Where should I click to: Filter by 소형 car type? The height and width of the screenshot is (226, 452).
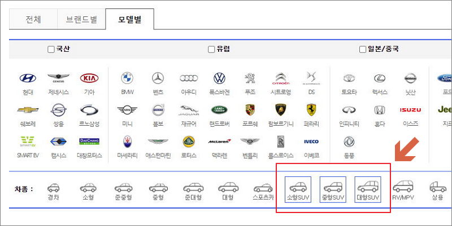click(88, 192)
